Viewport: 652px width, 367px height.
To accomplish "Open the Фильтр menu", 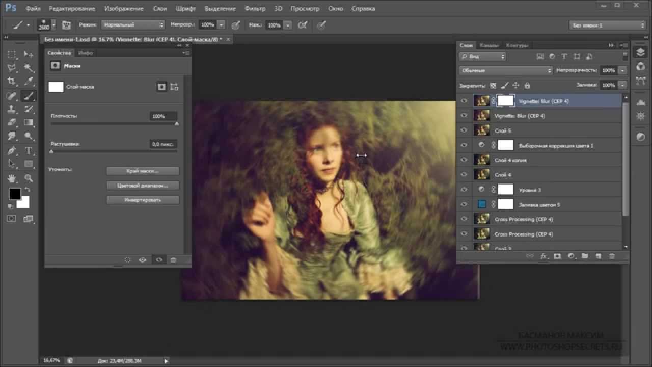I will point(255,9).
